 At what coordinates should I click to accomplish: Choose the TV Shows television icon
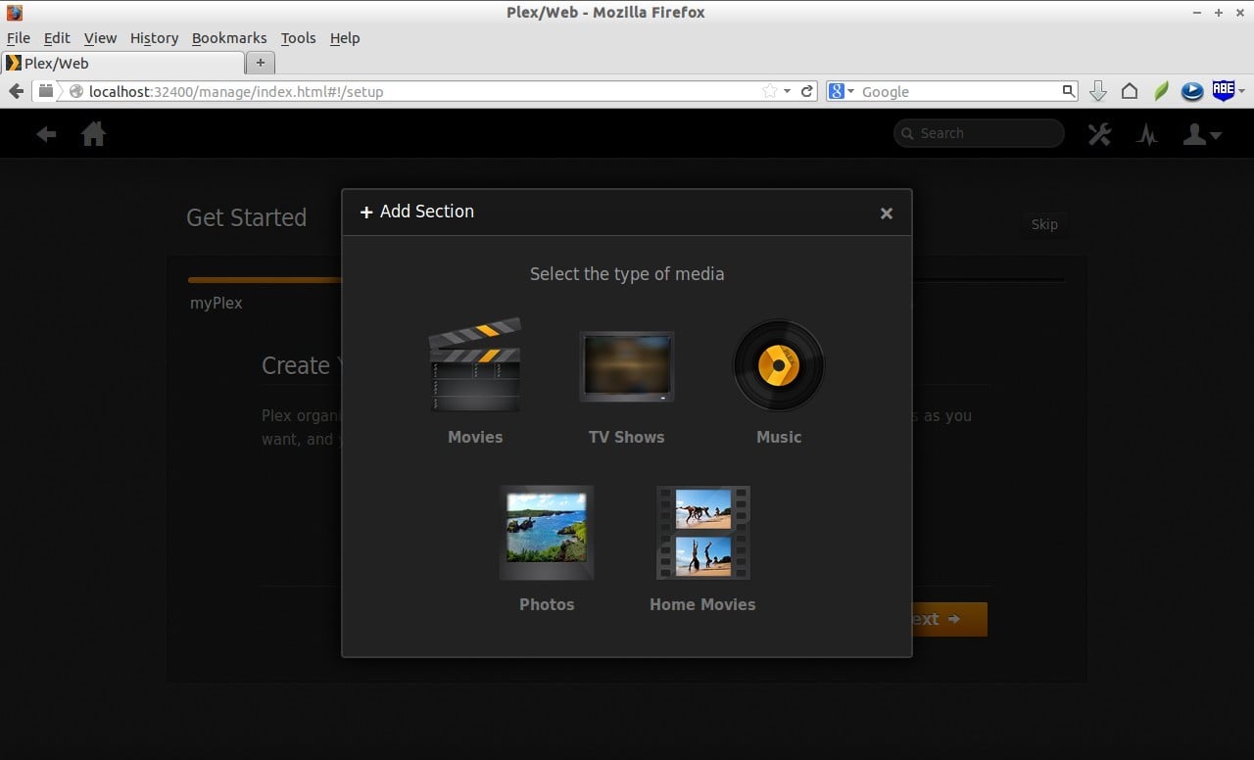click(627, 366)
